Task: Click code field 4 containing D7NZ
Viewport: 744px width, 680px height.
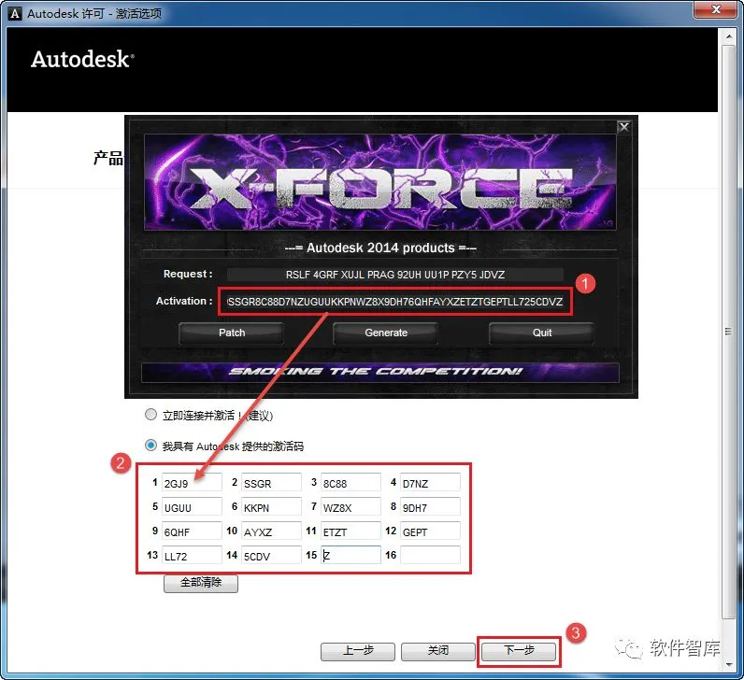Action: click(x=430, y=483)
